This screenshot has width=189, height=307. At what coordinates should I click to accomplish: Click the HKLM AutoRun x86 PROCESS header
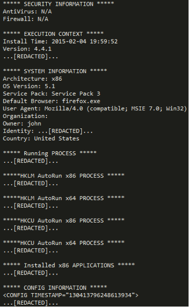coord(64,176)
